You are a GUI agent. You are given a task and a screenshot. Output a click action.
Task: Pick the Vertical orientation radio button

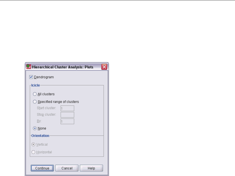pos(33,144)
